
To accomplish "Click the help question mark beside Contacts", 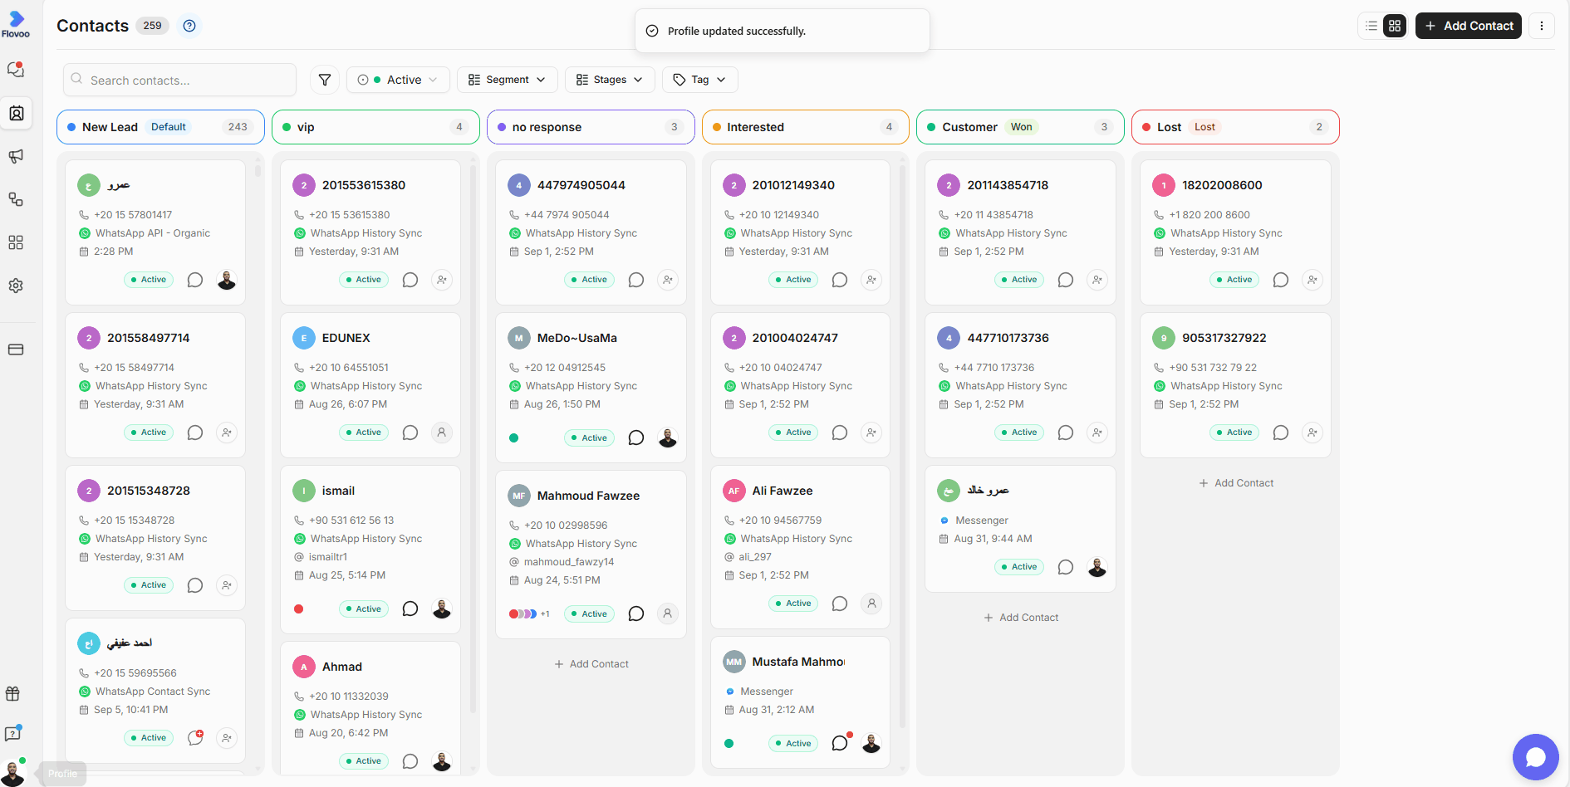I will (x=189, y=26).
